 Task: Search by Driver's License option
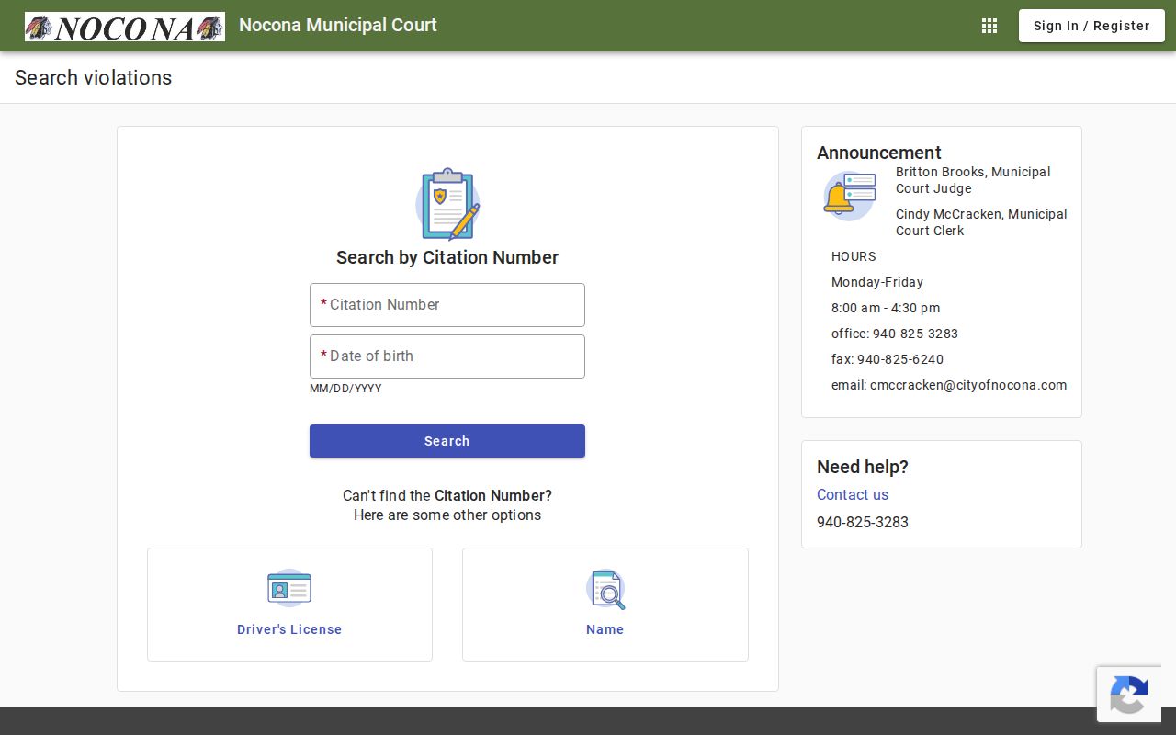pos(289,605)
